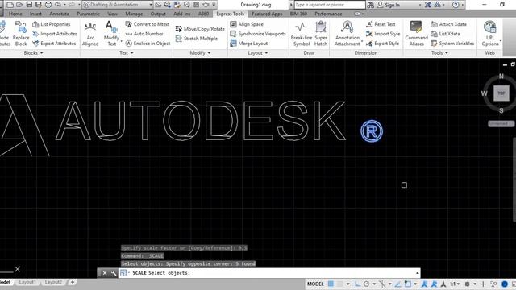This screenshot has height=290, width=516.
Task: Open System Variables editor
Action: [452, 43]
